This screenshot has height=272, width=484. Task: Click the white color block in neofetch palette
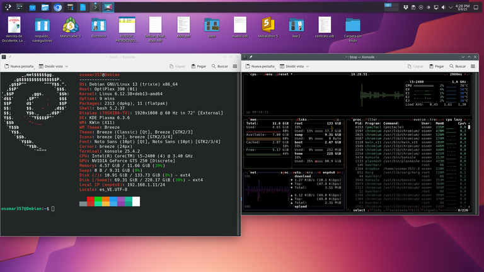136,201
